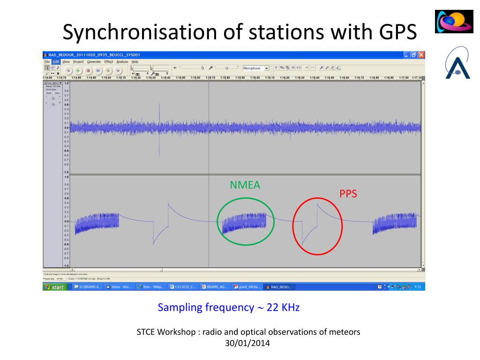The image size is (480, 360).
Task: Click the Trim outside selection icon
Action: (293, 67)
